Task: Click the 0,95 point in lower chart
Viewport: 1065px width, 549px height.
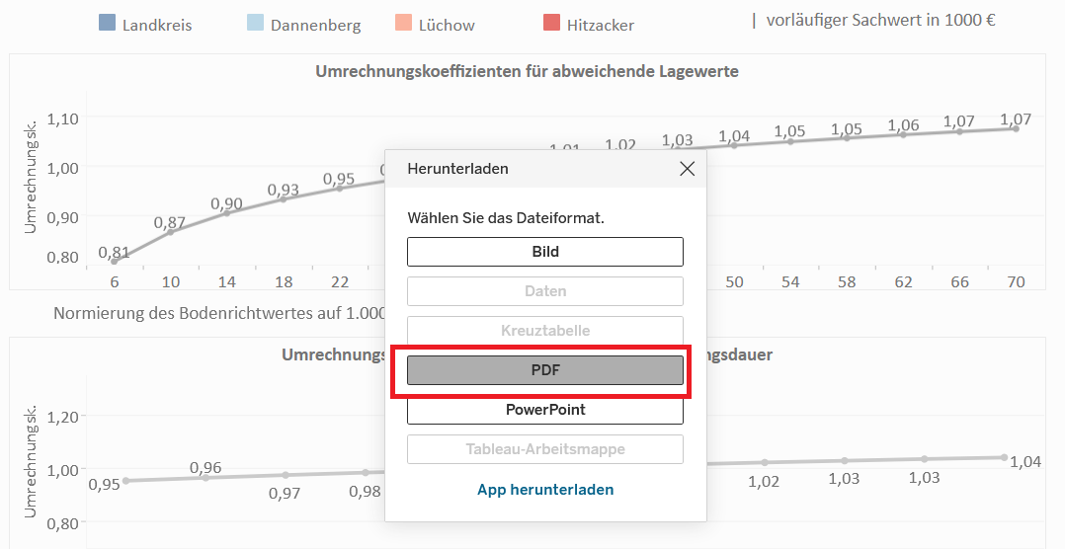Action: pos(125,481)
